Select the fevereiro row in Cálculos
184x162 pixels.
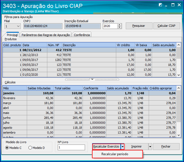point(89,98)
